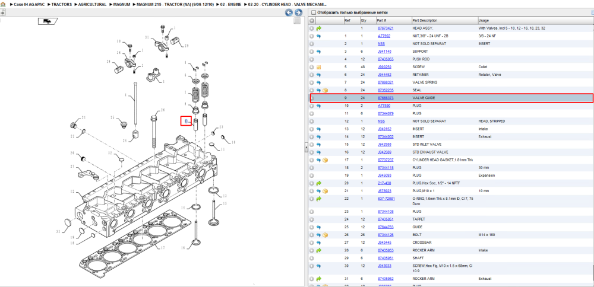Open part number A77902 link
Viewport: 594px width, 287px height.
tap(384, 36)
